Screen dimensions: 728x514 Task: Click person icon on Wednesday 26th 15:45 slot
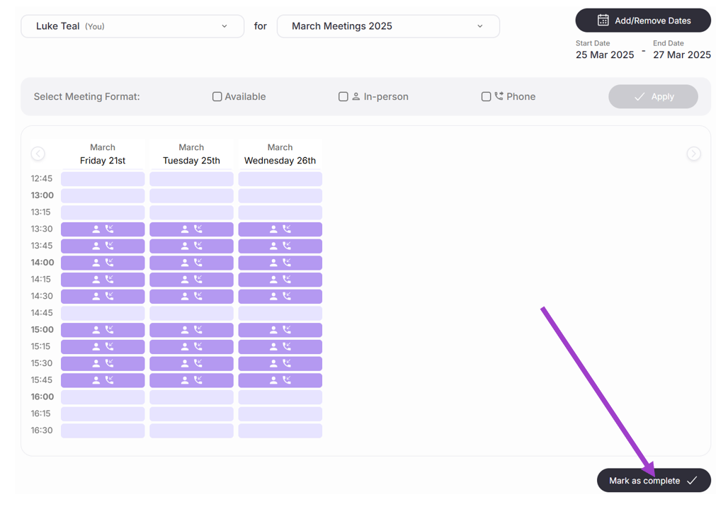(x=273, y=379)
